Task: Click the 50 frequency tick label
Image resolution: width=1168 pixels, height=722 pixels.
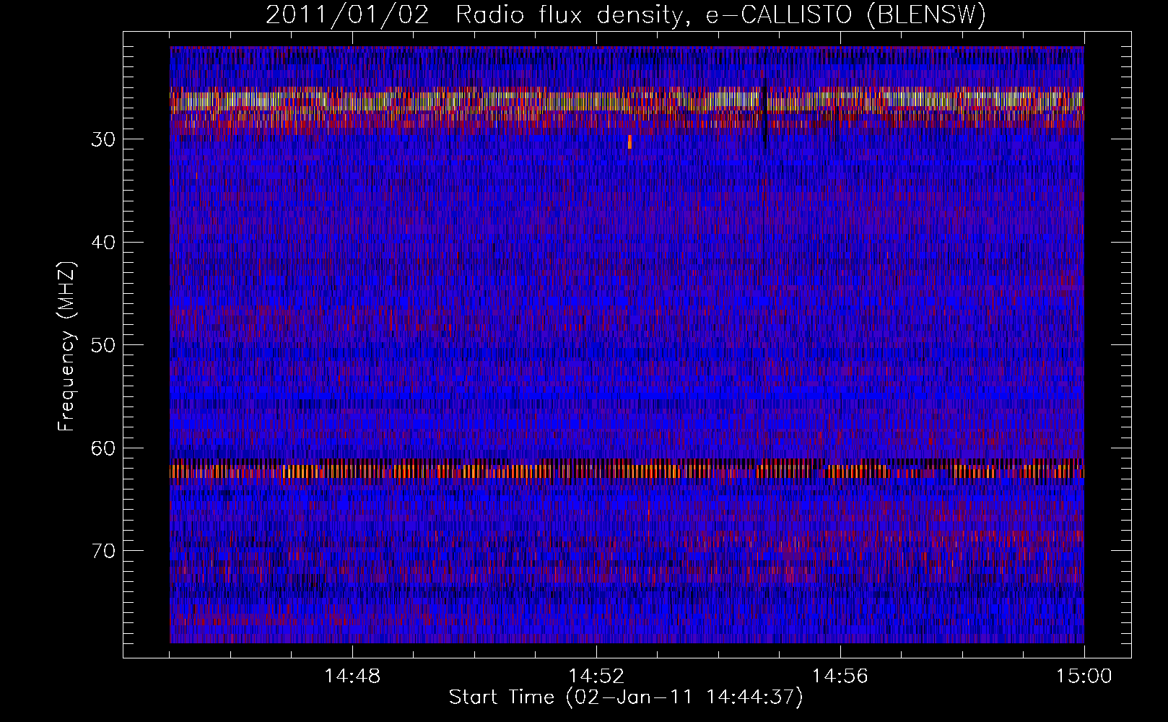Action: coord(103,345)
